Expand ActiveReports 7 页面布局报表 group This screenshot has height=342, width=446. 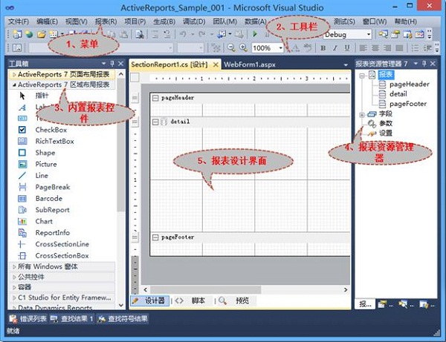click(14, 74)
